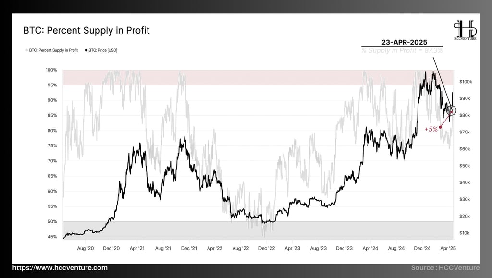Click the black legend dot for Price

(86, 50)
